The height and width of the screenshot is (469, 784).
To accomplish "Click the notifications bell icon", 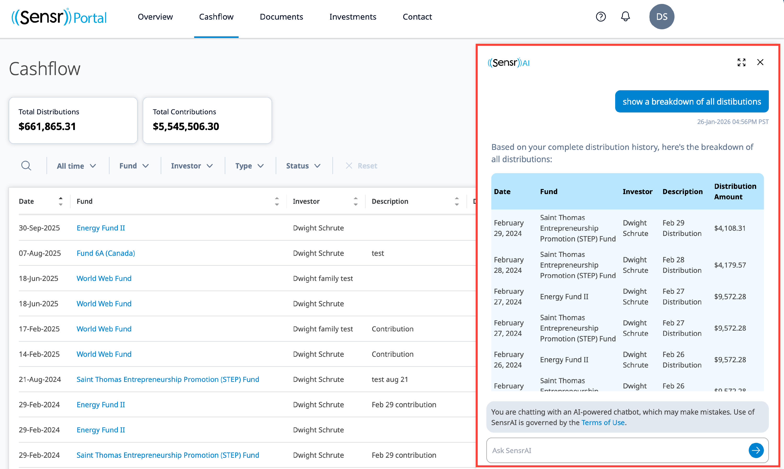I will pos(625,16).
